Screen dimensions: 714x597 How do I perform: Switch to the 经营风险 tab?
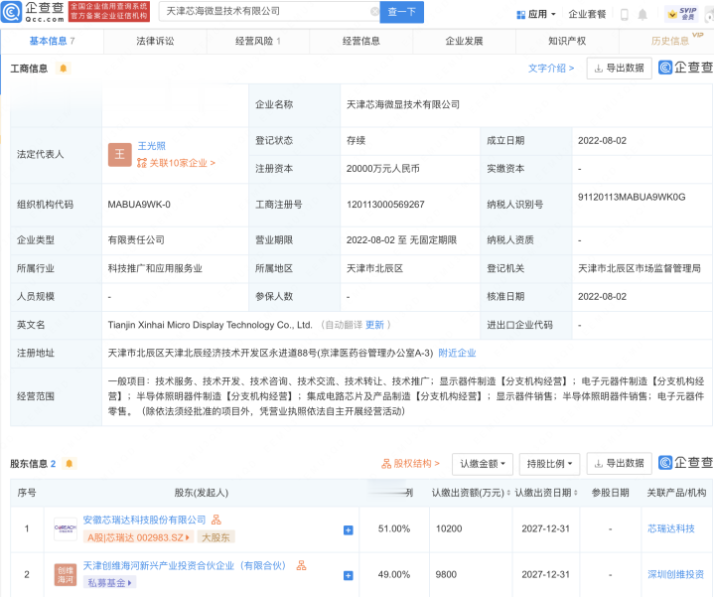click(x=258, y=42)
